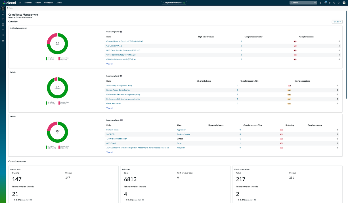Open the circled checkmark sidebar icon
Screen dimensions: 348x203
pos(3,24)
